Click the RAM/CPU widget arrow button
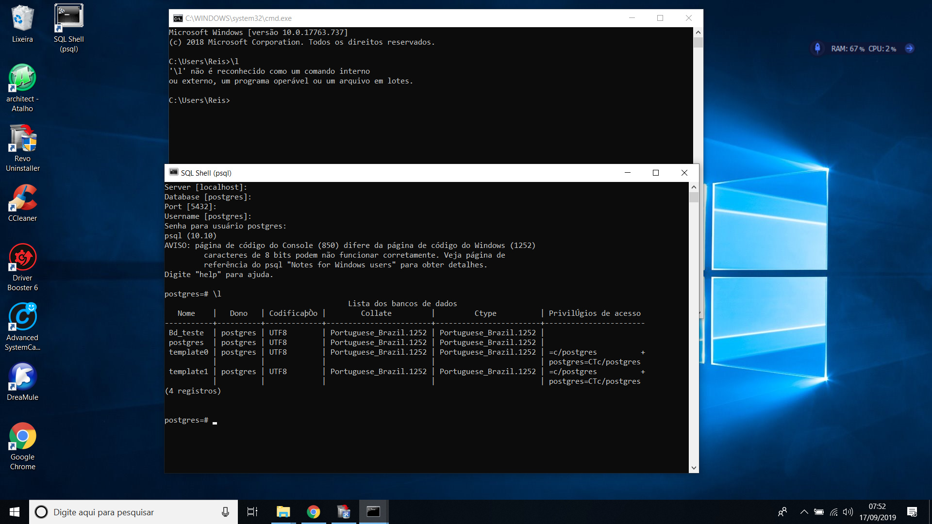This screenshot has width=932, height=524. (x=910, y=49)
